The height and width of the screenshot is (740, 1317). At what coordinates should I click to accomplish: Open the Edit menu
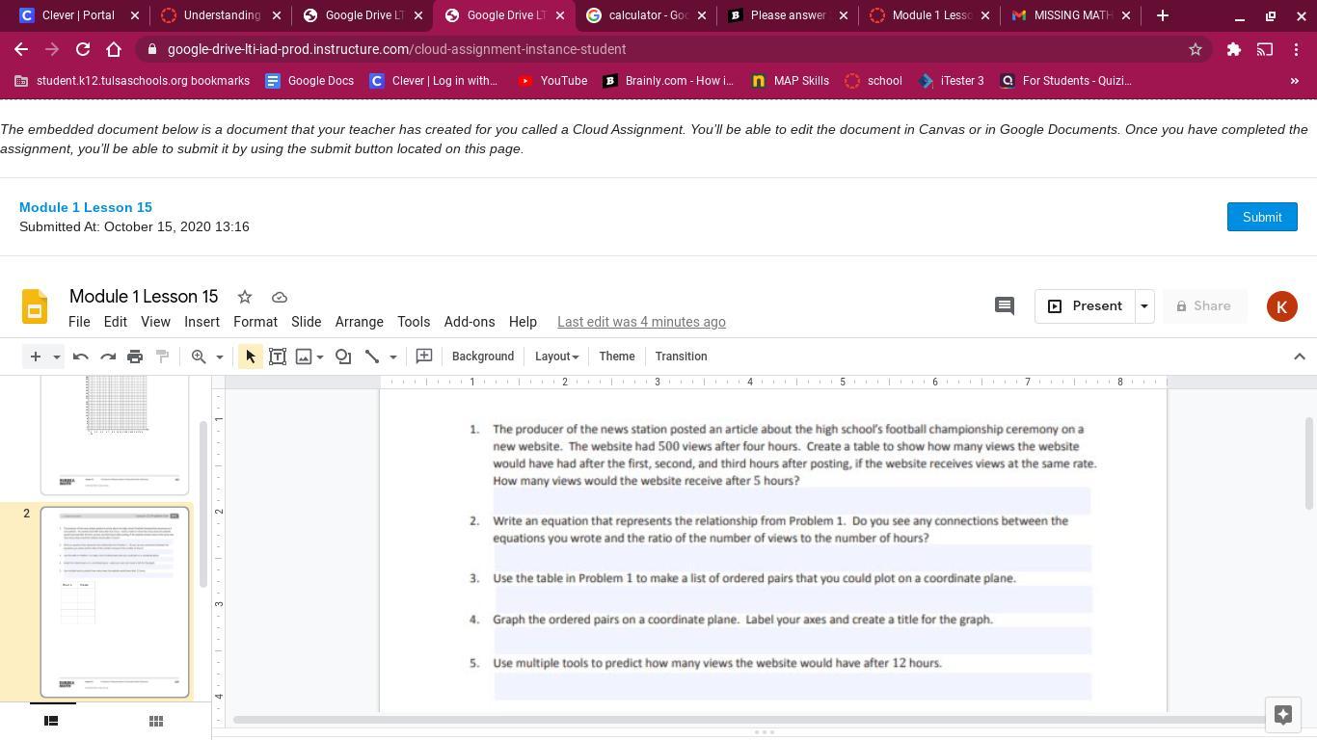116,322
